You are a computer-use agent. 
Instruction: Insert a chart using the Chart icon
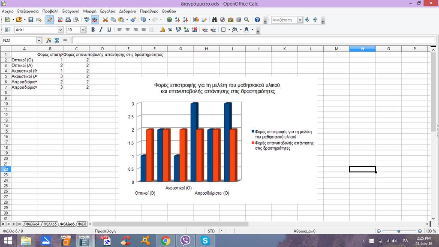pos(196,20)
